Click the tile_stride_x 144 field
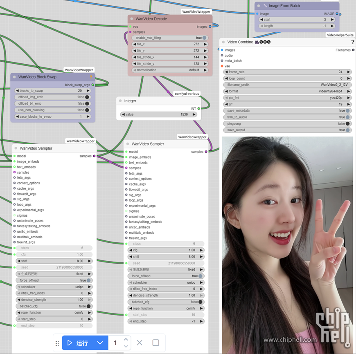The height and width of the screenshot is (354, 356). coord(170,57)
